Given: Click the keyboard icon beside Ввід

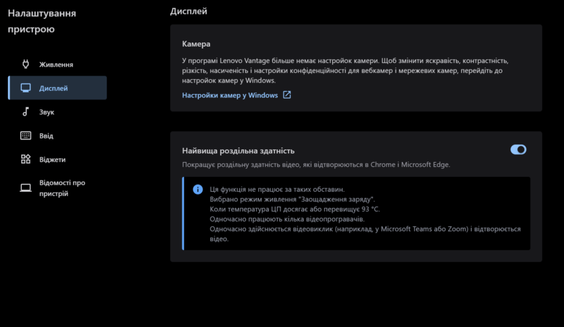Looking at the screenshot, I should click(26, 135).
